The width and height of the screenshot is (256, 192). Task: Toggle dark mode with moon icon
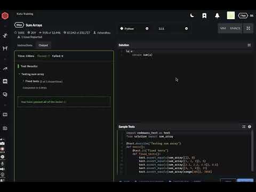(x=192, y=15)
